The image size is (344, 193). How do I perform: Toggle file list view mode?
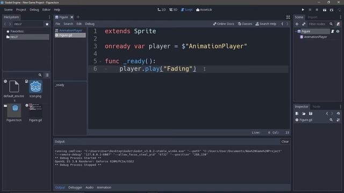click(47, 75)
